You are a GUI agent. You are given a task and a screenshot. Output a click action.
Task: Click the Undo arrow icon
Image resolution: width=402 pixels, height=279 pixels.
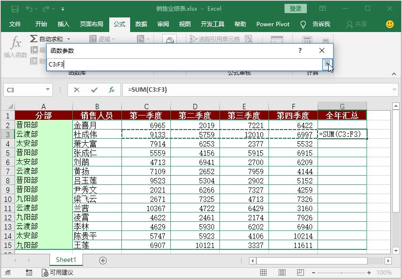coord(29,9)
